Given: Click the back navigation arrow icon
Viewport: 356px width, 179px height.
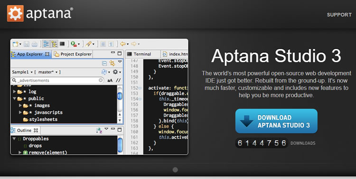Looking at the screenshot, I should [123, 44].
